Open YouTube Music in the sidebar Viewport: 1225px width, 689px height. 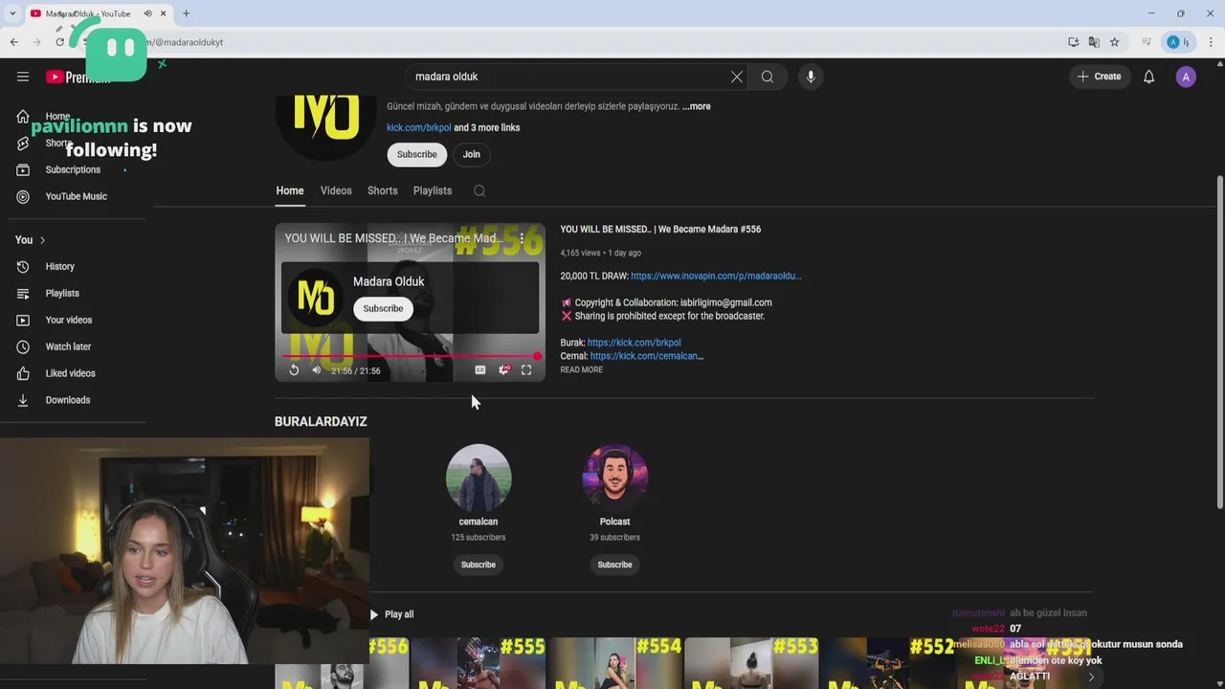77,196
